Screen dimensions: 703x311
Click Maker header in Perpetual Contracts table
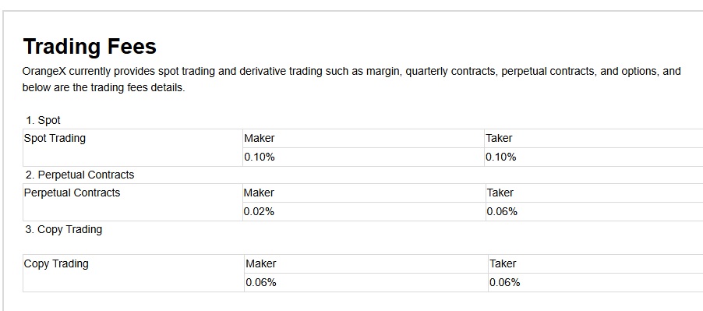[365, 193]
